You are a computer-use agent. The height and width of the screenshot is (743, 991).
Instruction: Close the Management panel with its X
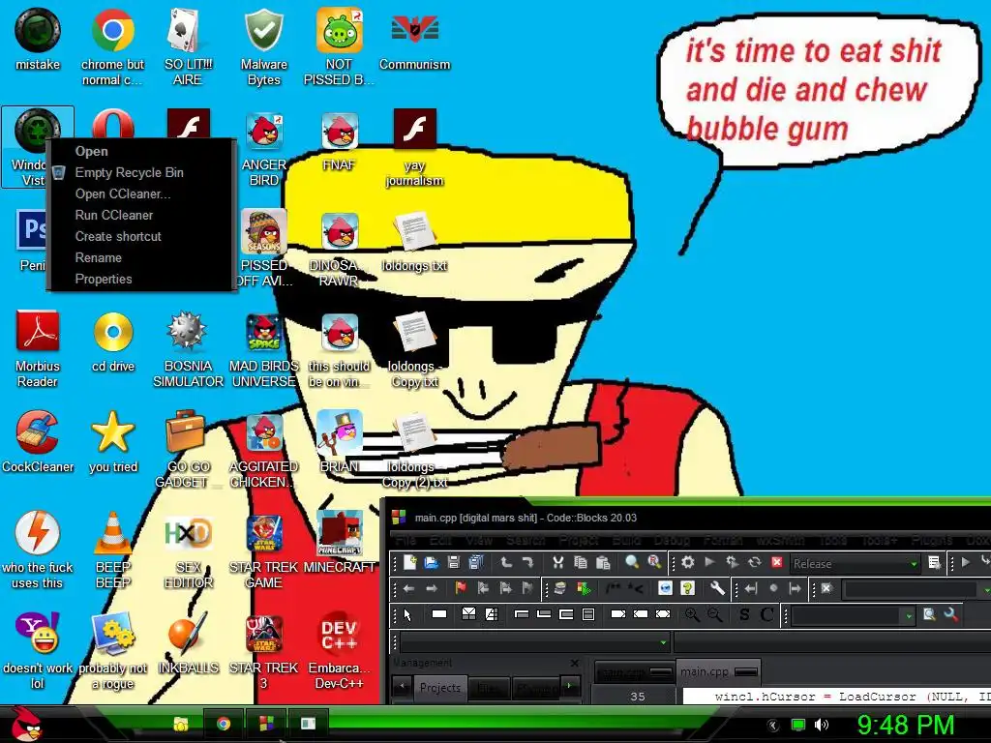tap(574, 663)
